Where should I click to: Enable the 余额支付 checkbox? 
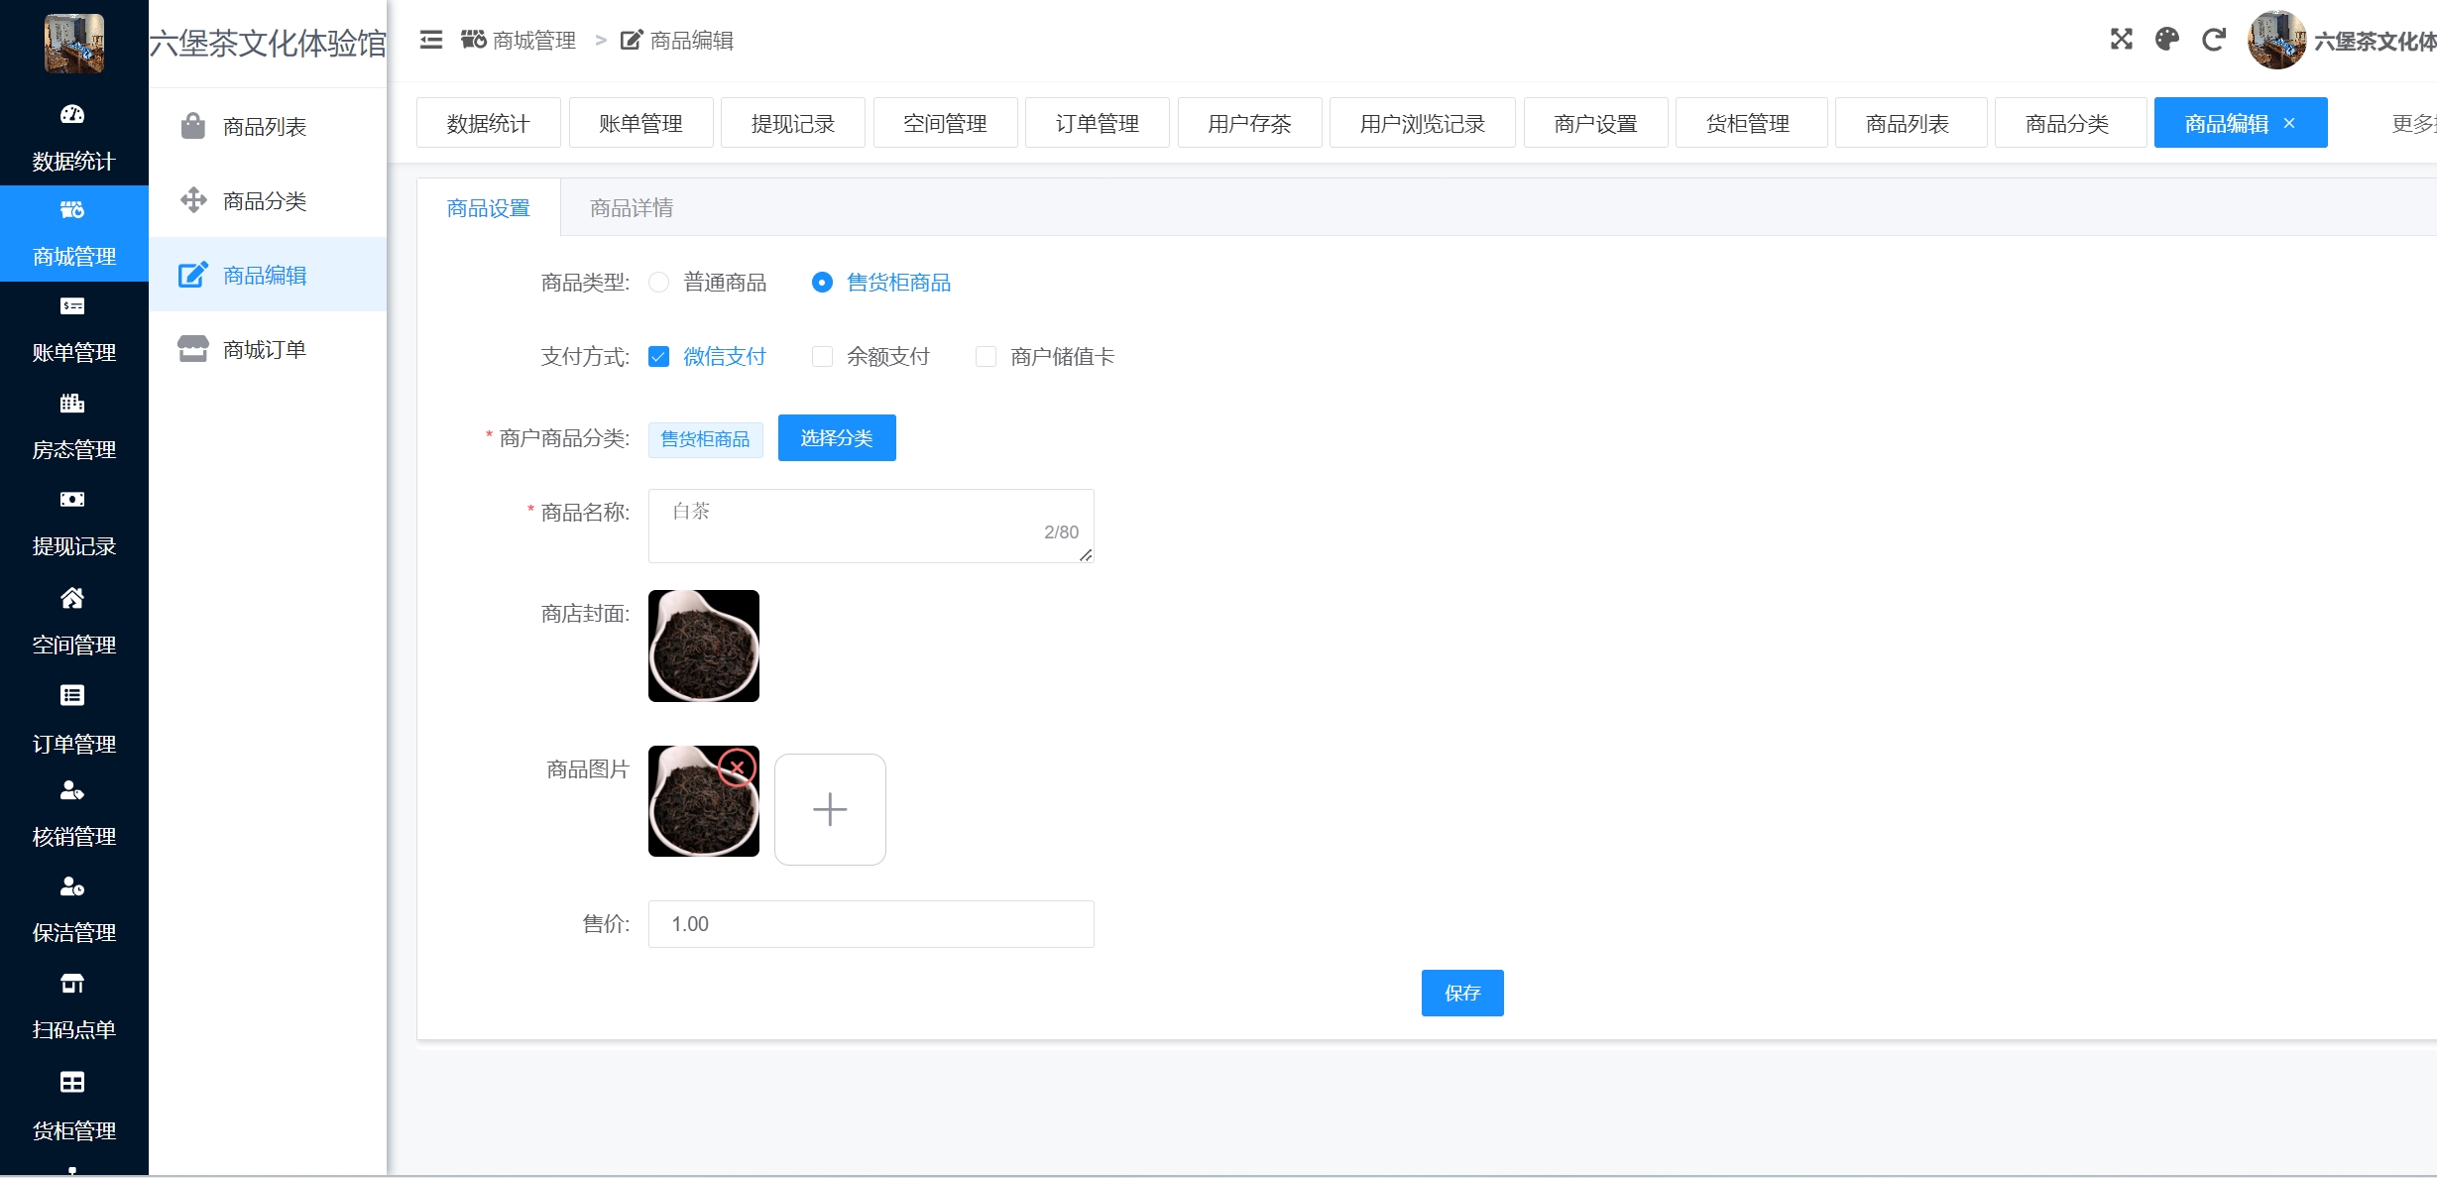coord(822,357)
